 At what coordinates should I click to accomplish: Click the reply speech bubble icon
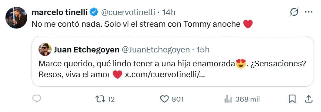37,99
